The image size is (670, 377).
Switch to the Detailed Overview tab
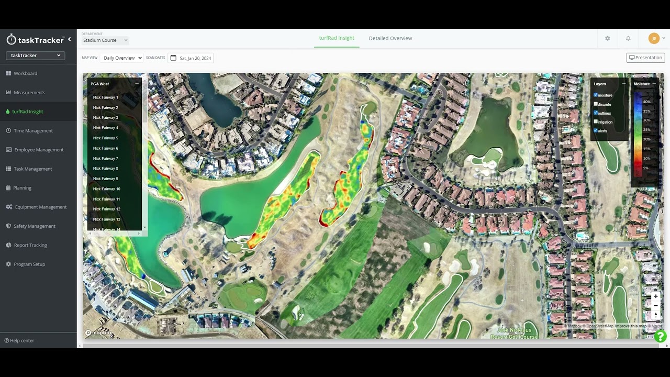[x=390, y=38]
